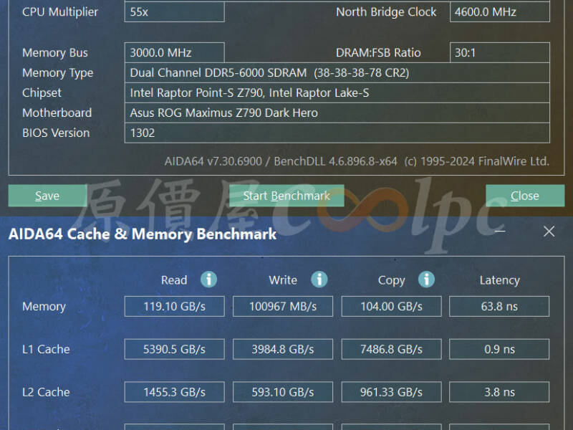Click the CPU Multiplier label
The width and height of the screenshot is (573, 430).
[60, 12]
